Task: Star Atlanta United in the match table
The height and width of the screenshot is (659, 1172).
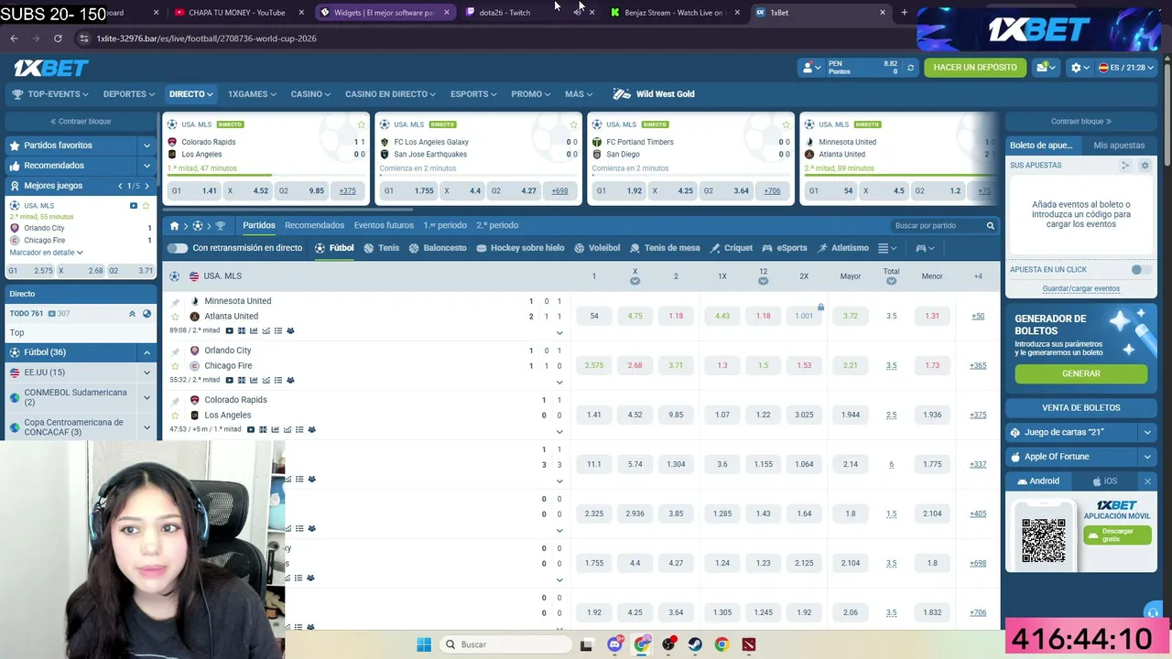Action: coord(175,317)
